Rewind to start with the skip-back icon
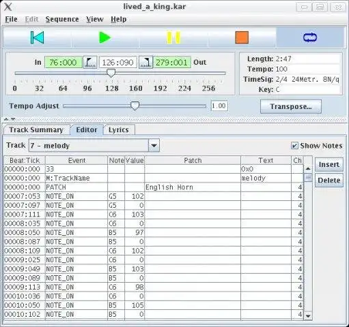The height and width of the screenshot is (327, 349). pyautogui.click(x=37, y=37)
